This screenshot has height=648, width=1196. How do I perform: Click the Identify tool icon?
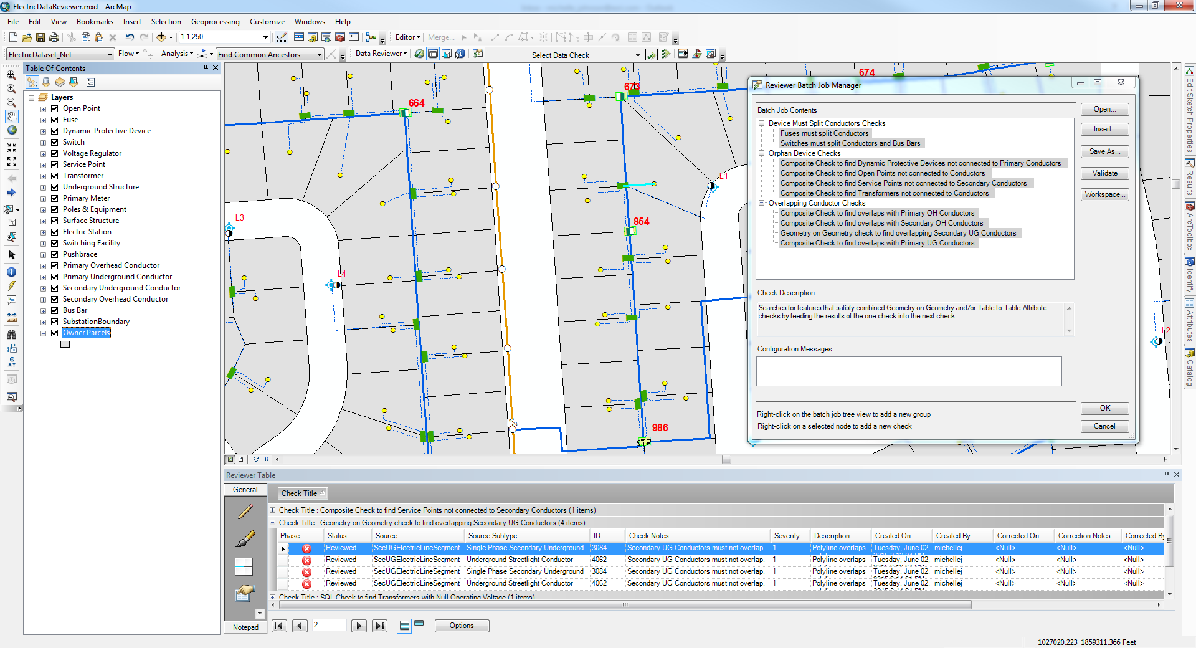coord(12,272)
